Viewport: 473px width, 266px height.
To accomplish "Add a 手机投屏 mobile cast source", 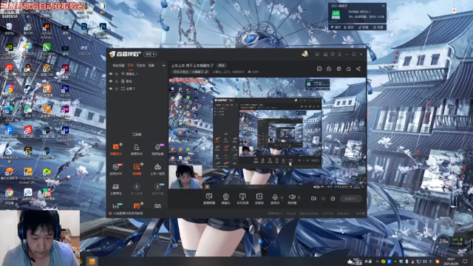I will (242, 199).
